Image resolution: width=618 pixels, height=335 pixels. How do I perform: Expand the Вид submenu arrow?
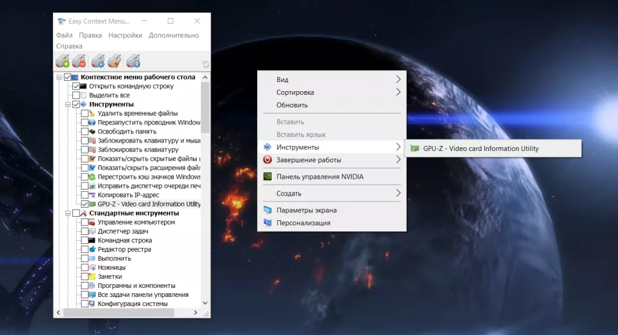[398, 80]
